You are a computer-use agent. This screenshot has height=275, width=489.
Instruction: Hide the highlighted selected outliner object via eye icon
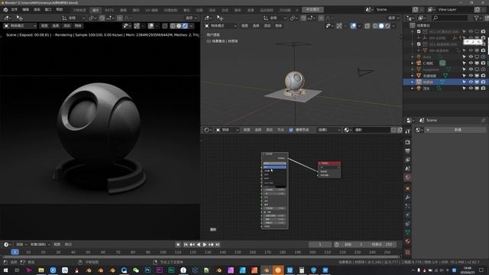click(471, 82)
